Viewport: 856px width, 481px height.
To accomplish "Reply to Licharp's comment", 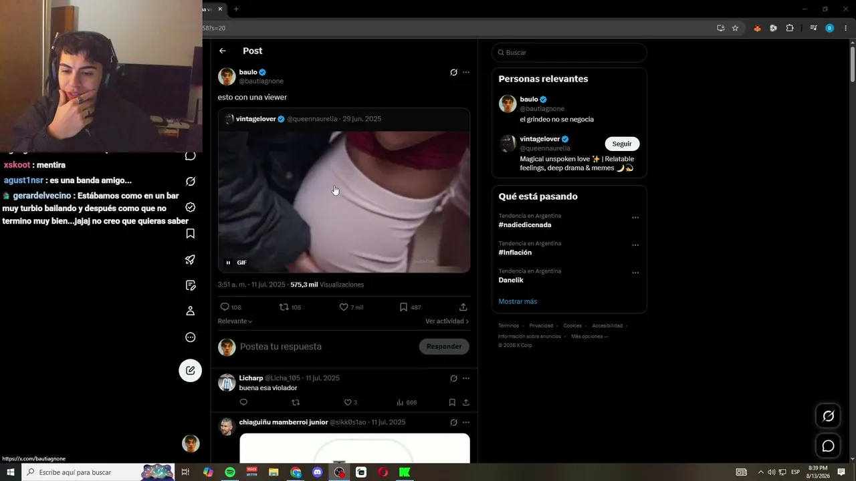I will click(243, 402).
